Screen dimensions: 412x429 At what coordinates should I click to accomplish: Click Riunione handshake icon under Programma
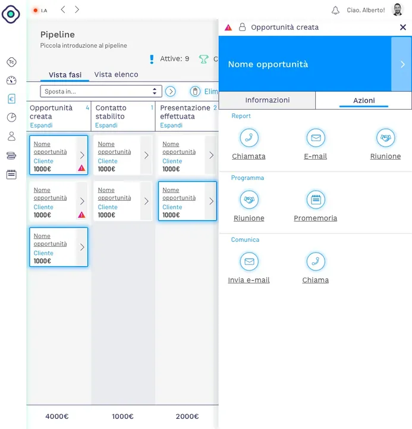pyautogui.click(x=249, y=200)
